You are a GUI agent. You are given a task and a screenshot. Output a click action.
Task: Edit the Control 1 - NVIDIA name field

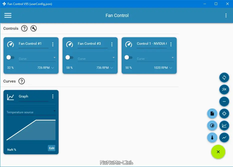152,44
